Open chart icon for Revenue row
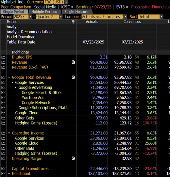170x177 pixels. click(x=3, y=62)
